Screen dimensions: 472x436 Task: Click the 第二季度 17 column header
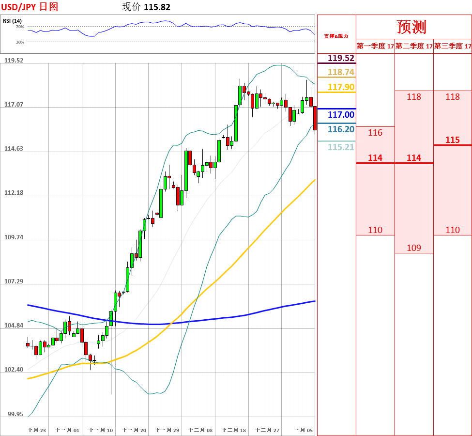(414, 46)
